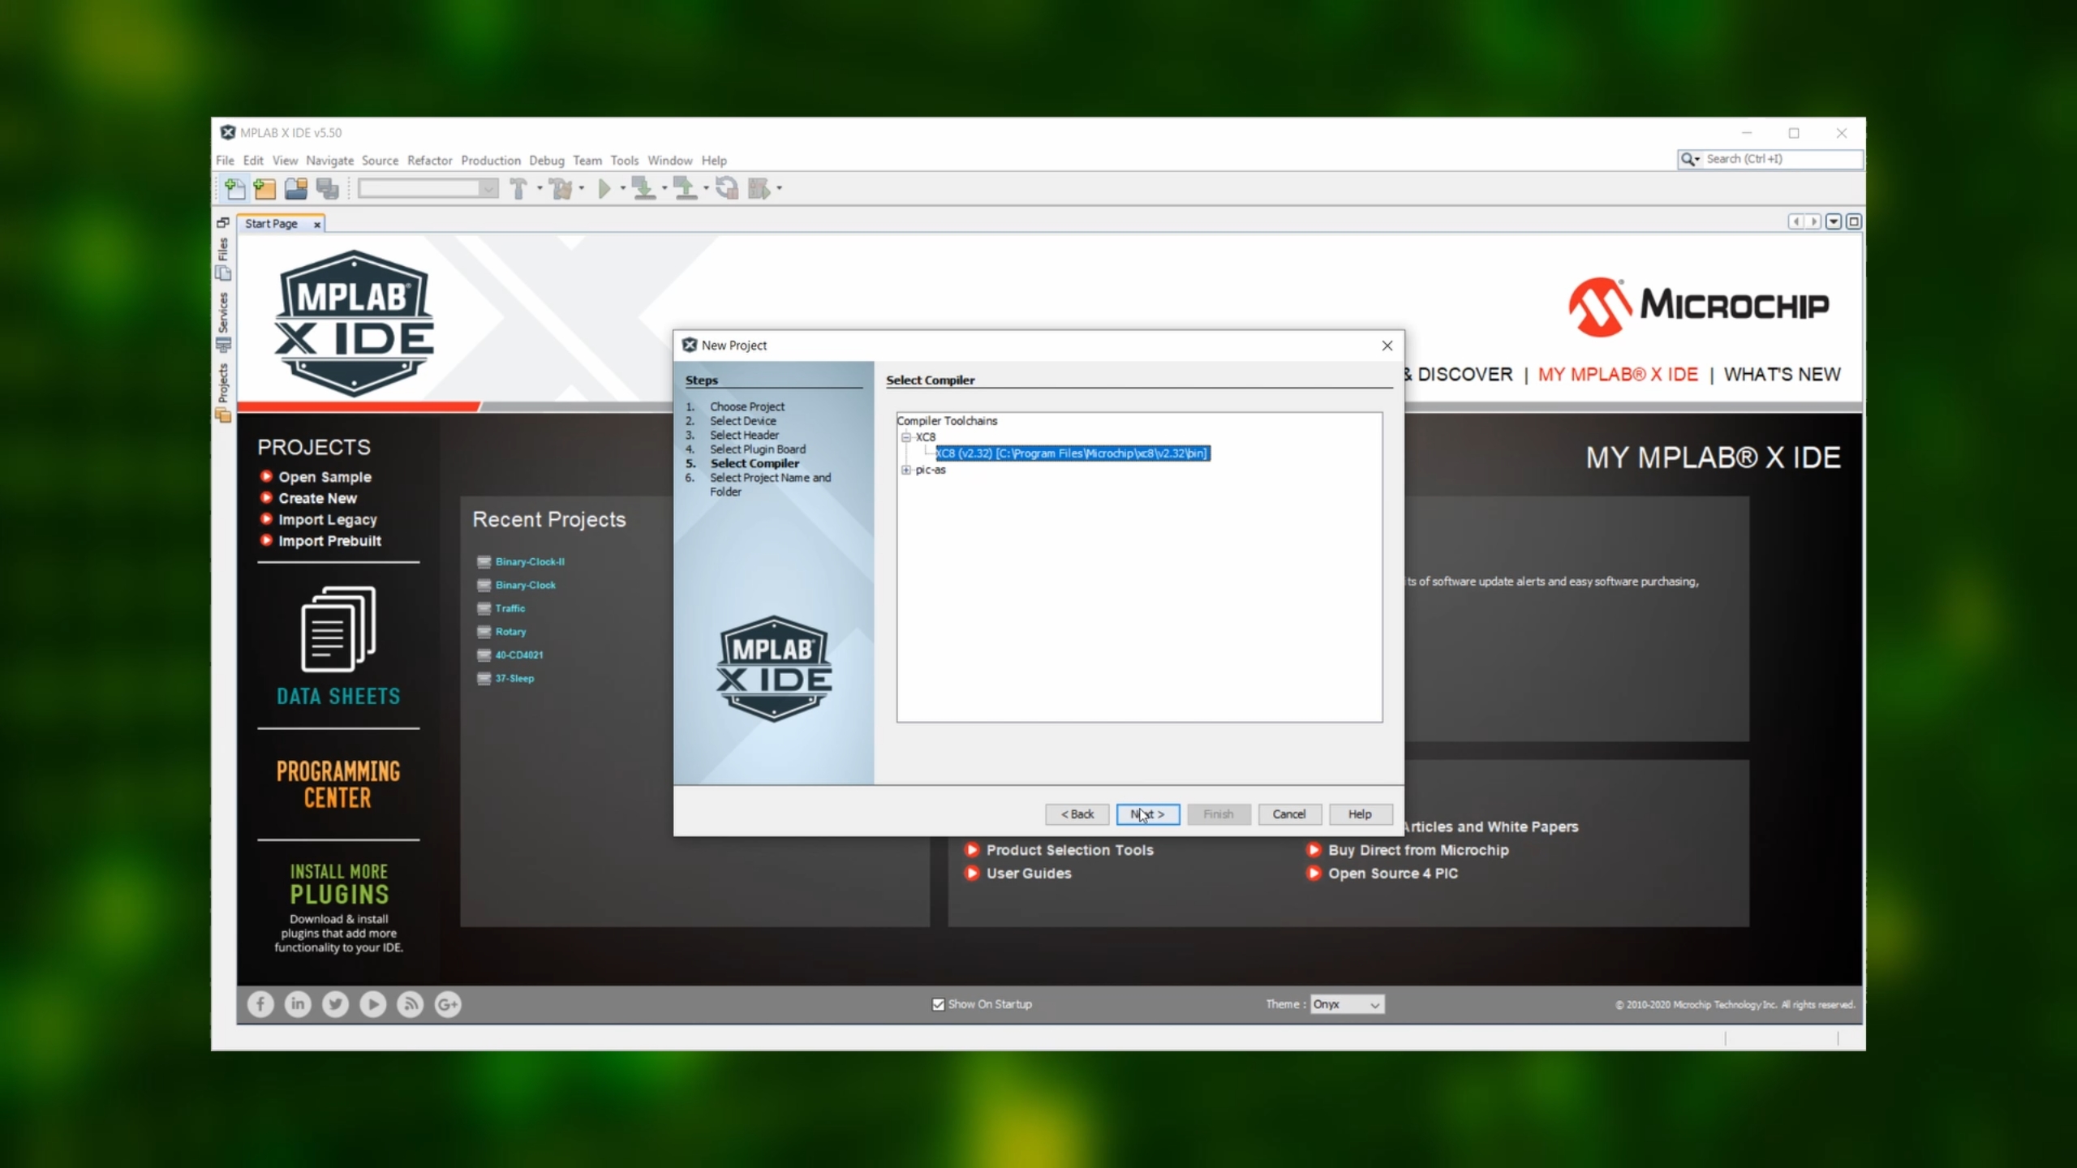Click the Run Project play icon
The image size is (2077, 1168).
pos(604,189)
